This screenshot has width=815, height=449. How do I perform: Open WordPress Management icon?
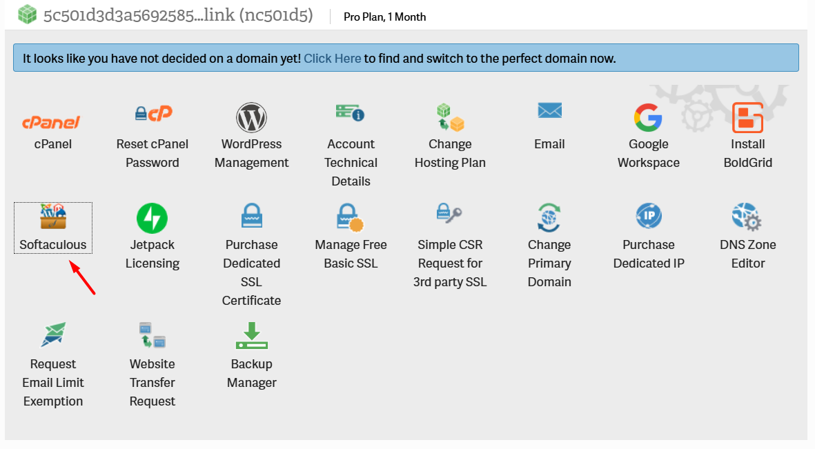tap(252, 117)
